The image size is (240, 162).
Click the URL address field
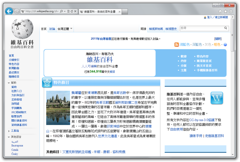(x=42, y=11)
